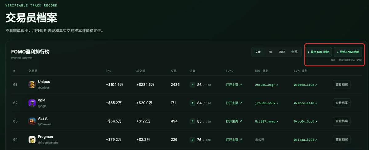Click the 交易员 column header

pos(33,71)
